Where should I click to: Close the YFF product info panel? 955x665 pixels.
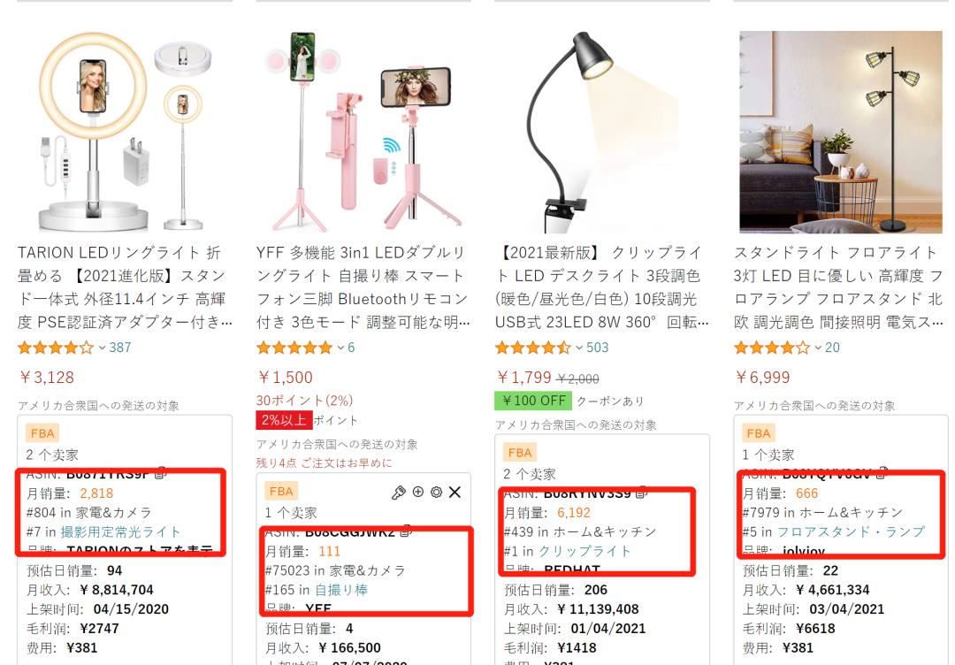coord(455,492)
